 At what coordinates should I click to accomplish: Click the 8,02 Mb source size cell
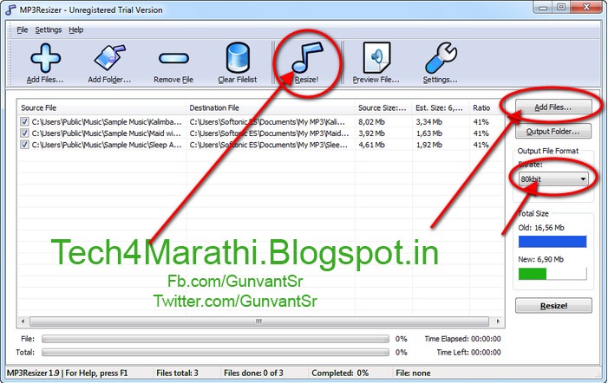tap(371, 122)
